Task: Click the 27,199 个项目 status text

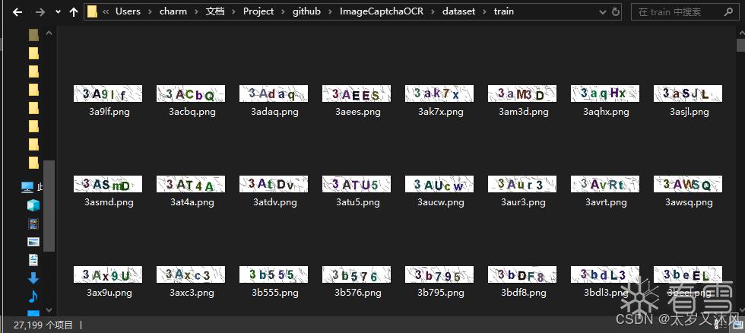Action: coord(43,325)
